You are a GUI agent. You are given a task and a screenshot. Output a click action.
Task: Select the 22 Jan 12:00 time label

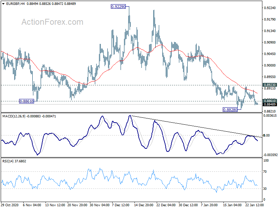pos(255,205)
